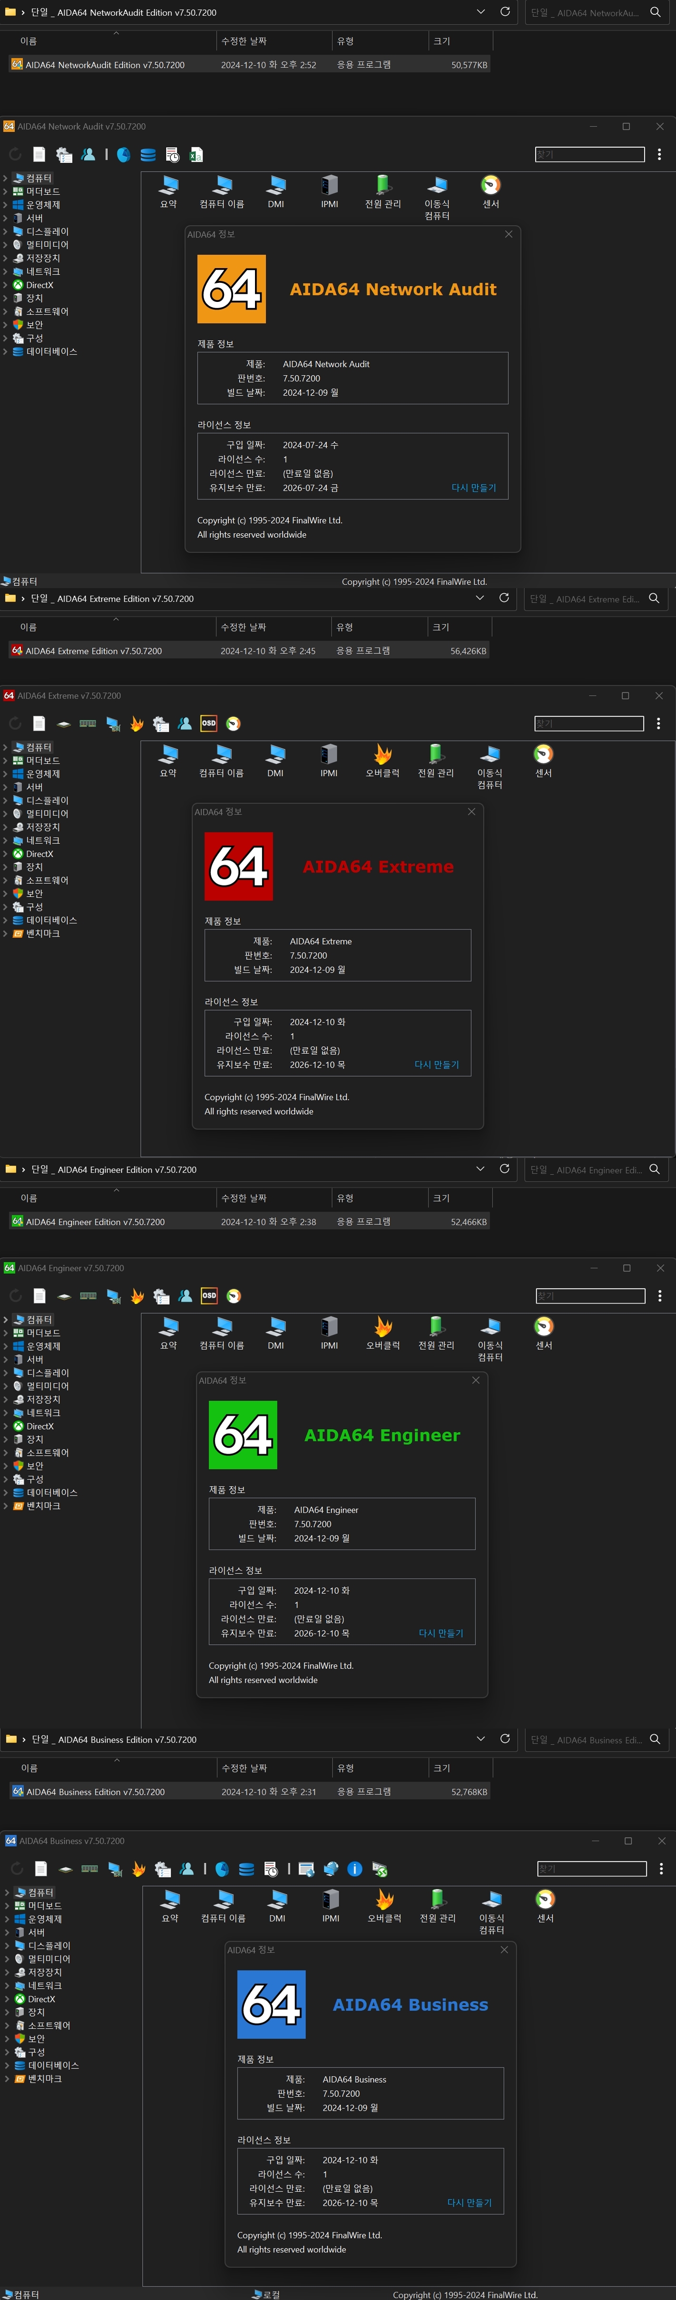Click the sensor gauge toolbar icon in the Engineer window
The height and width of the screenshot is (2300, 676).
[x=234, y=1296]
